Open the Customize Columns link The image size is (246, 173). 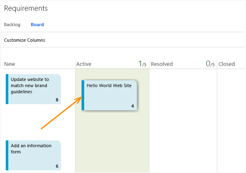pyautogui.click(x=25, y=40)
